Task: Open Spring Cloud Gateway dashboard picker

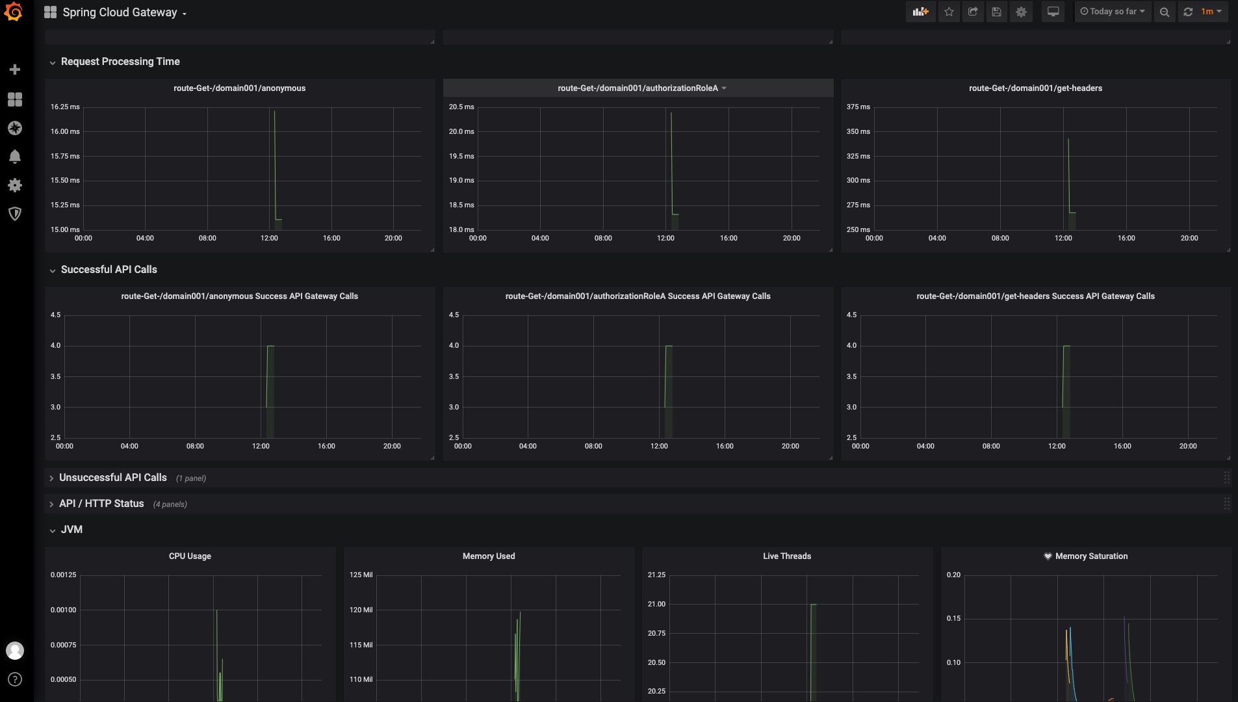Action: click(x=123, y=12)
